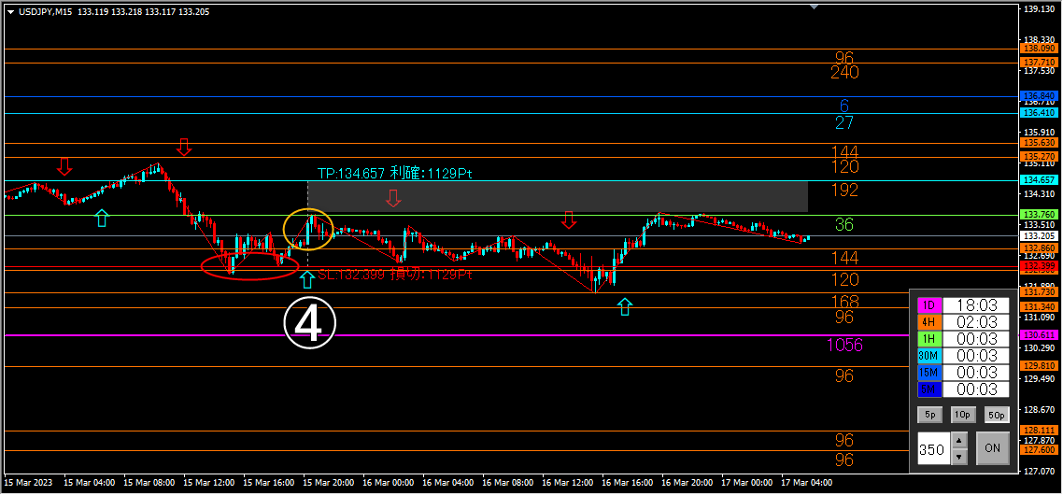Click the TP:134.657 take-profit label
1063x495 pixels.
[394, 174]
